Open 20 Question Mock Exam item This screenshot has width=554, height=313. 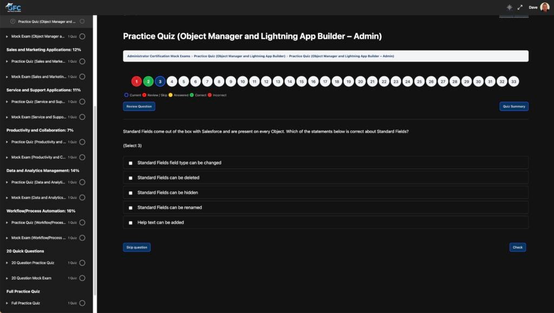(31, 278)
